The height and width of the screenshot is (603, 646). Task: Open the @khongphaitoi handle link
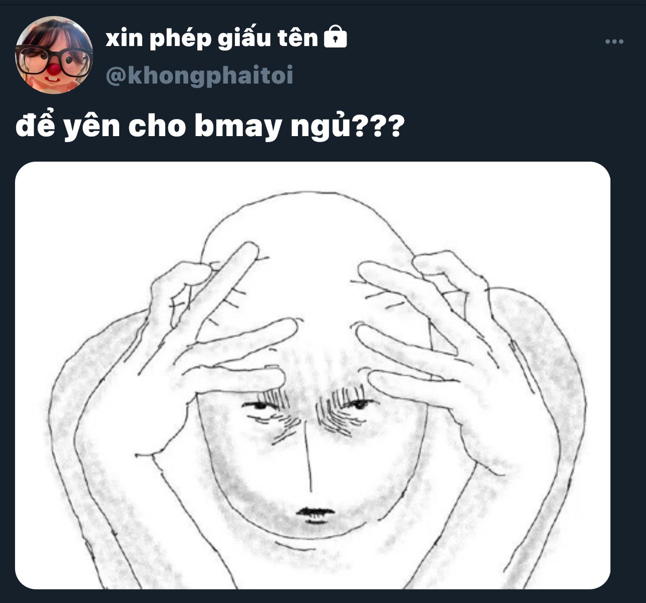coord(199,76)
